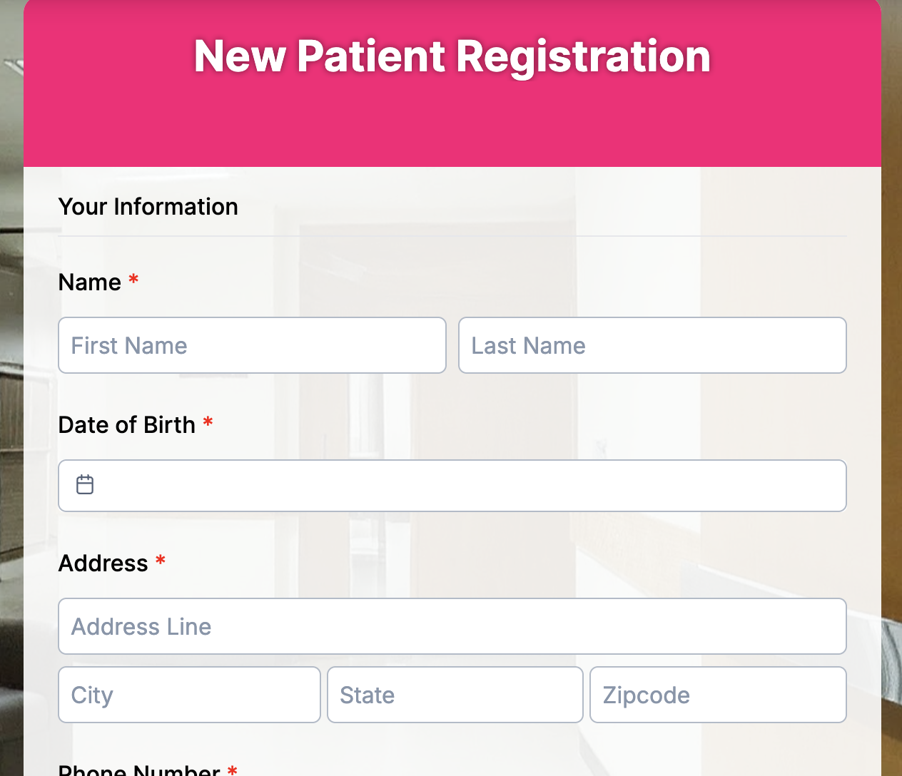
Task: Click the asterisk next to Address
Action: coord(160,562)
